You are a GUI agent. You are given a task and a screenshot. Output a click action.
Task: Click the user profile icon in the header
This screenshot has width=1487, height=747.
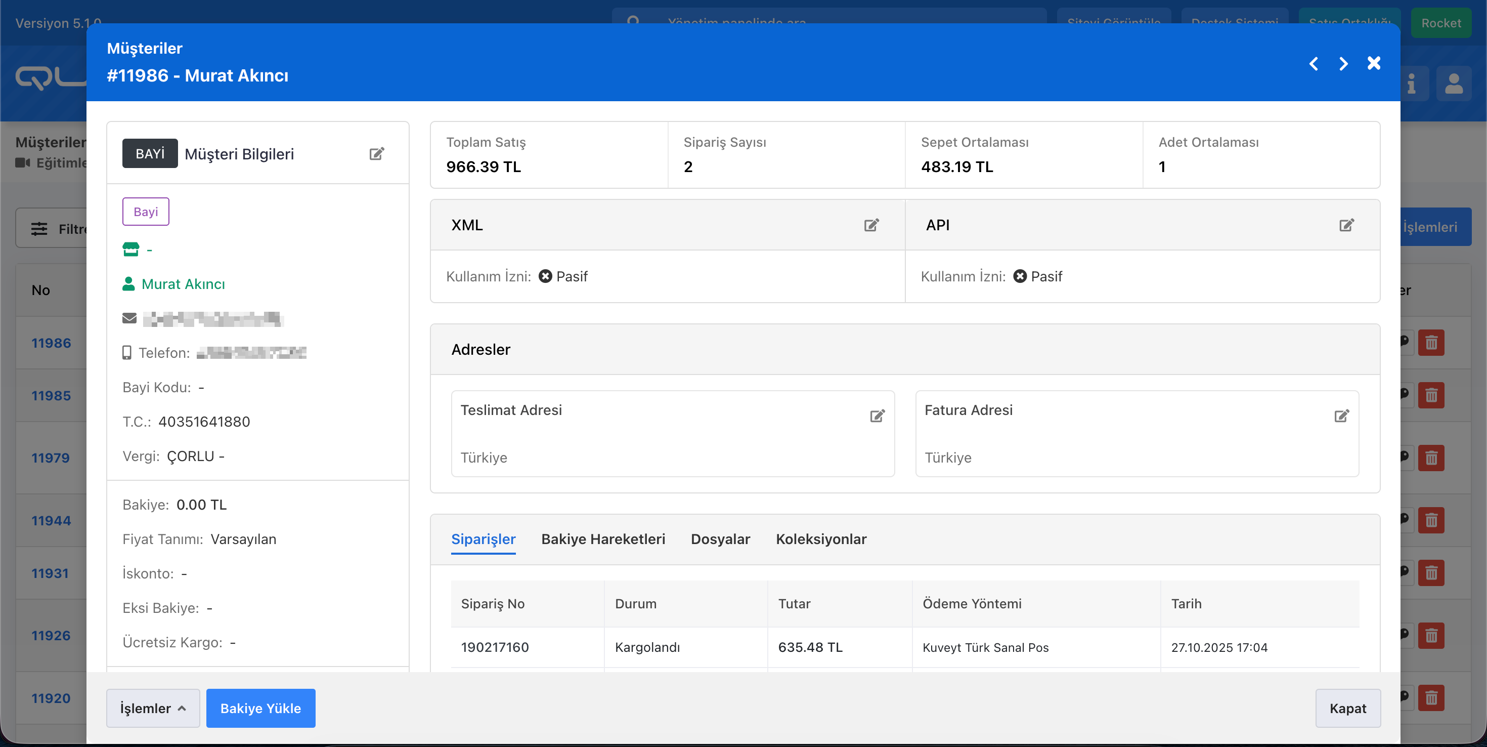coord(1453,84)
